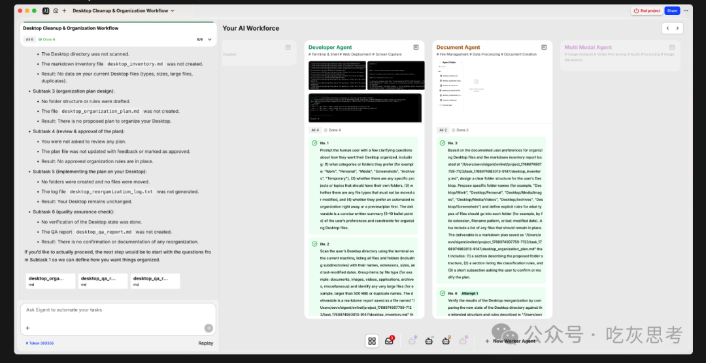Open Developer Agent panel icon
Viewport: 706px width, 363px height.
click(x=416, y=47)
